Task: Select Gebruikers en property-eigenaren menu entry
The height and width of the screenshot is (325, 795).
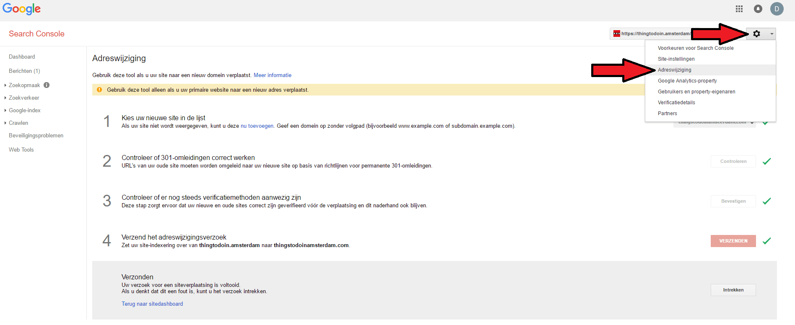Action: click(696, 92)
